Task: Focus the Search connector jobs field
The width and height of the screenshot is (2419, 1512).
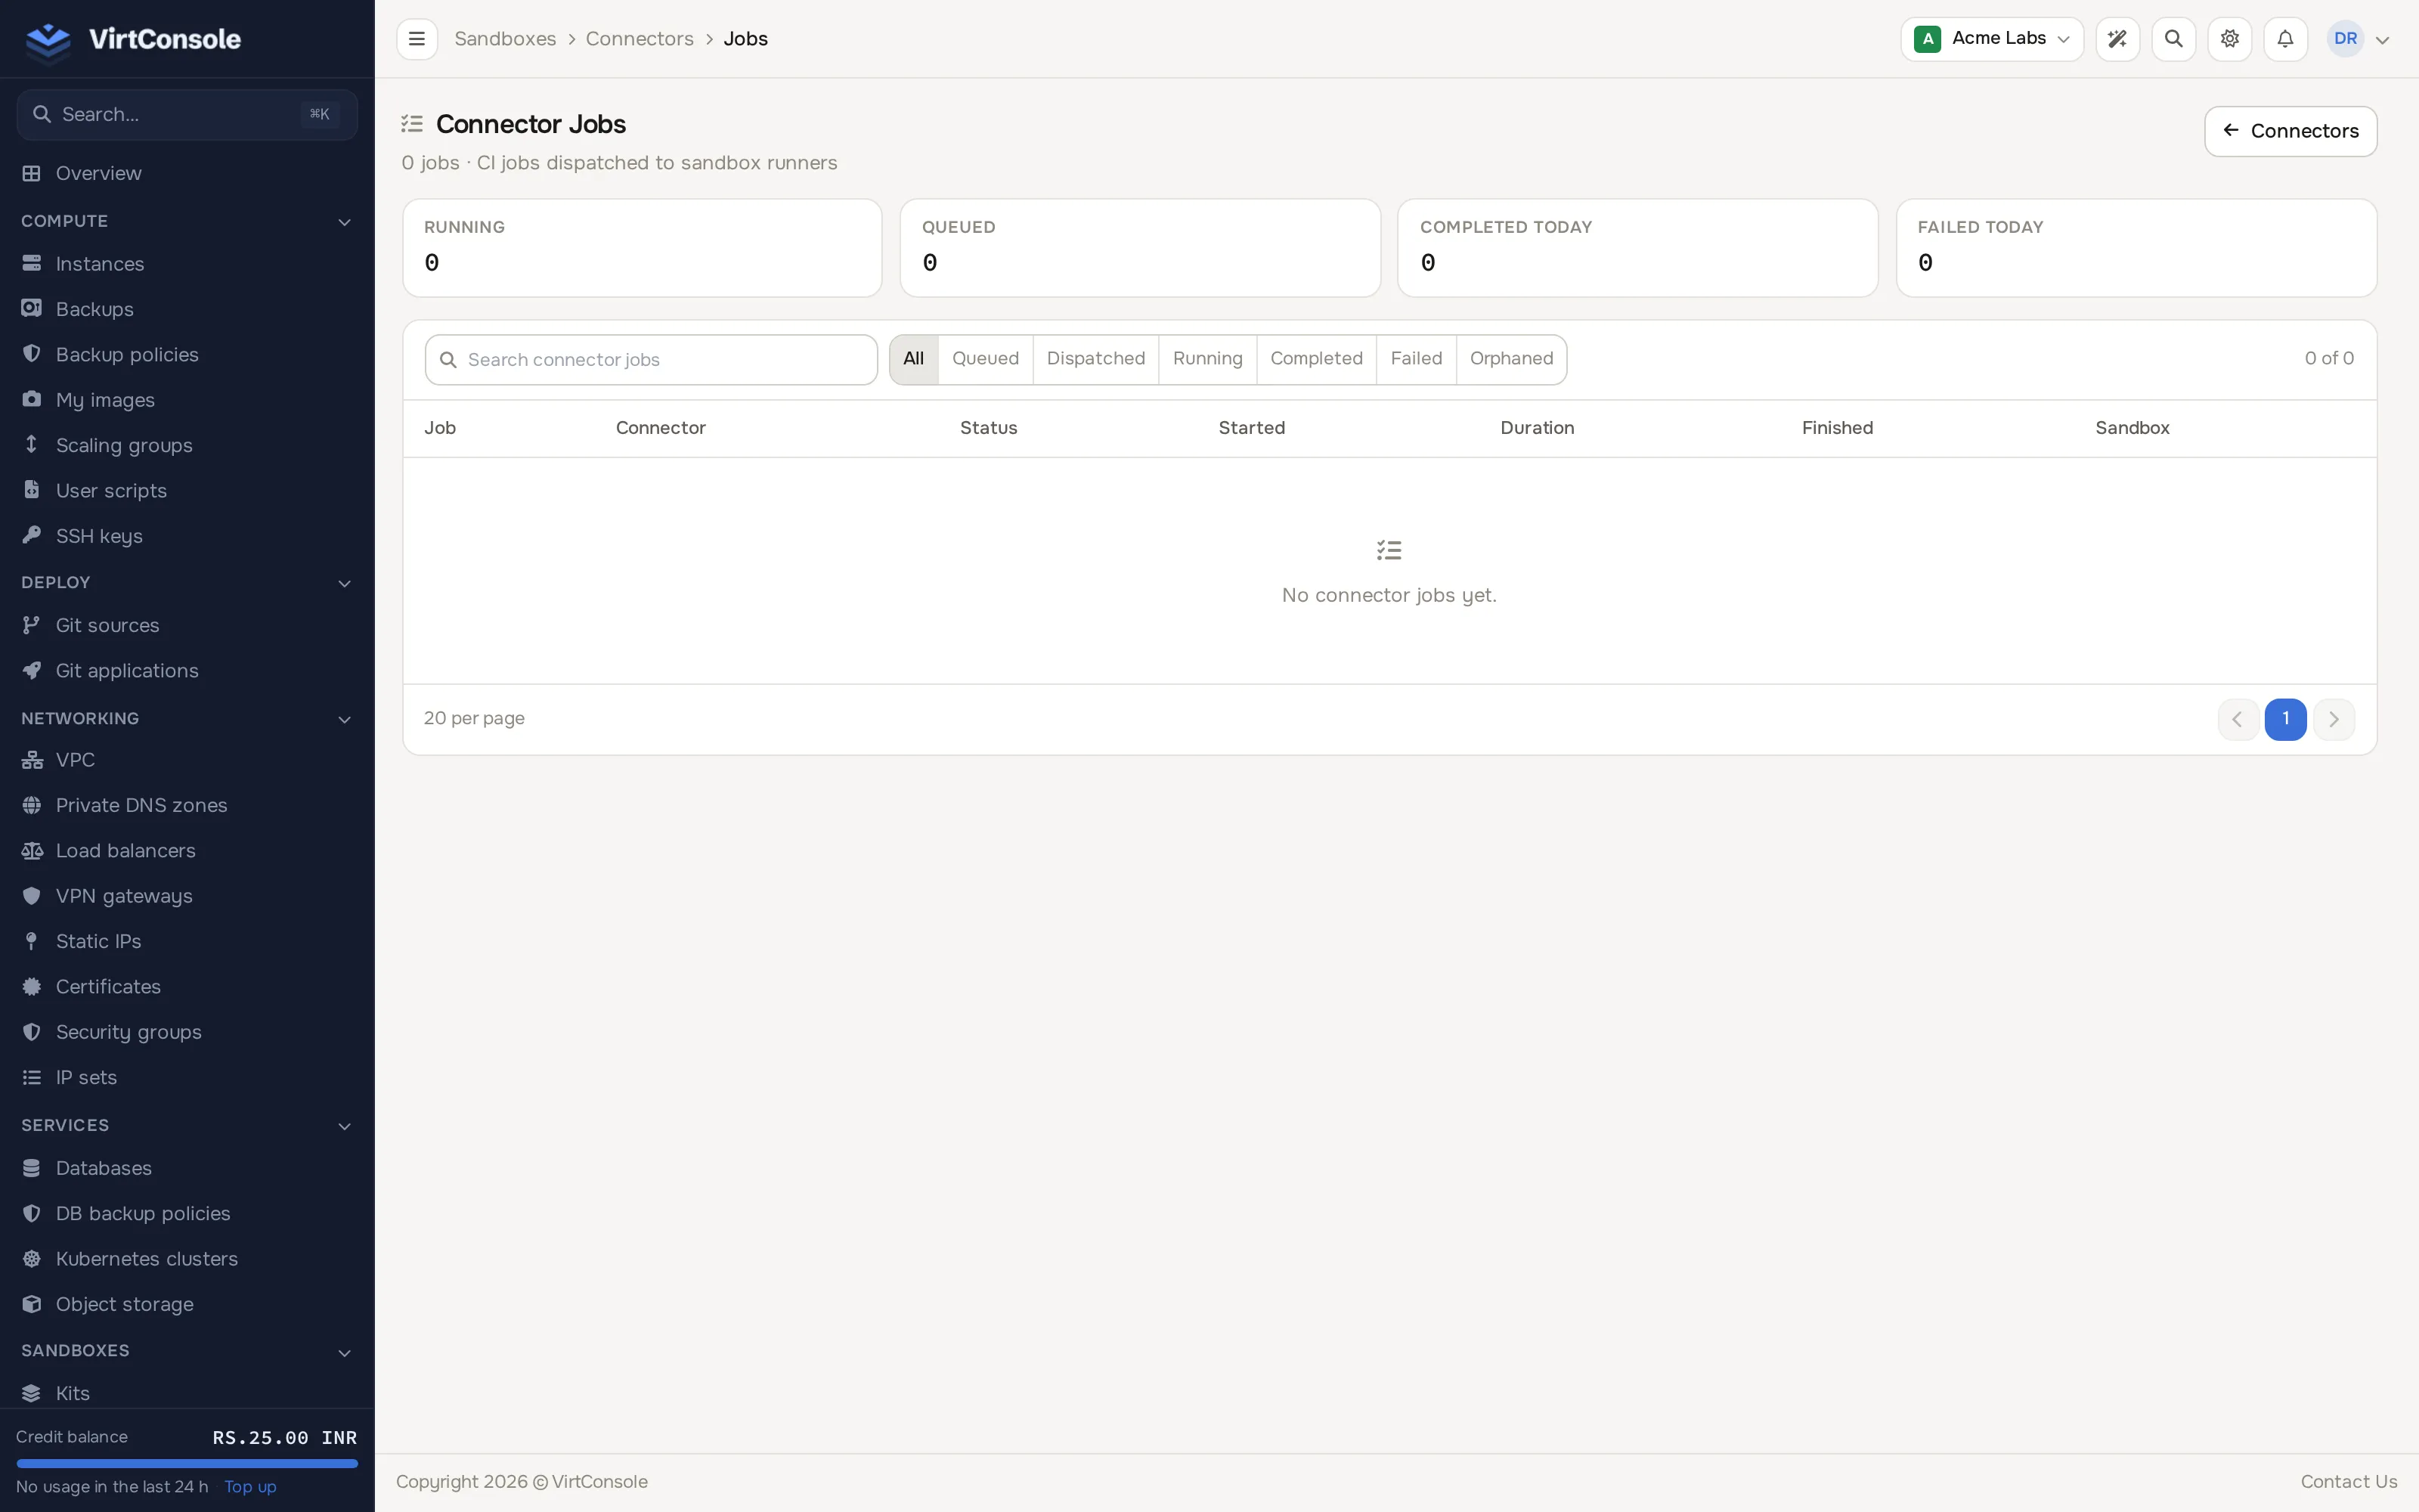Action: pyautogui.click(x=651, y=360)
